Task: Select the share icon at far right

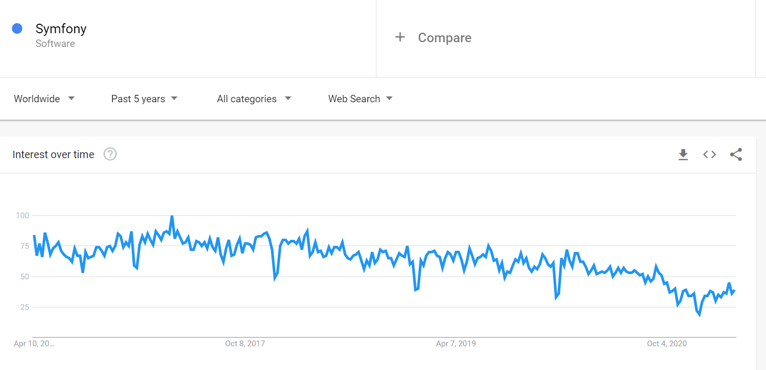Action: click(736, 154)
